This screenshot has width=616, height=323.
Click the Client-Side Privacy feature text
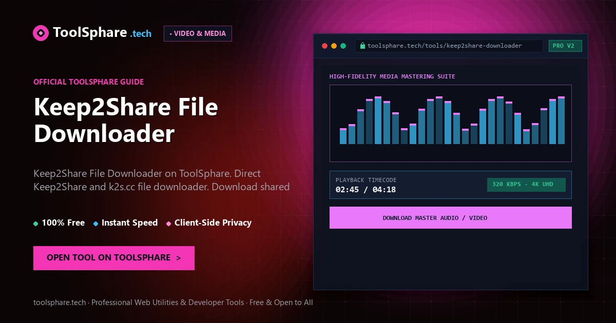(x=213, y=223)
